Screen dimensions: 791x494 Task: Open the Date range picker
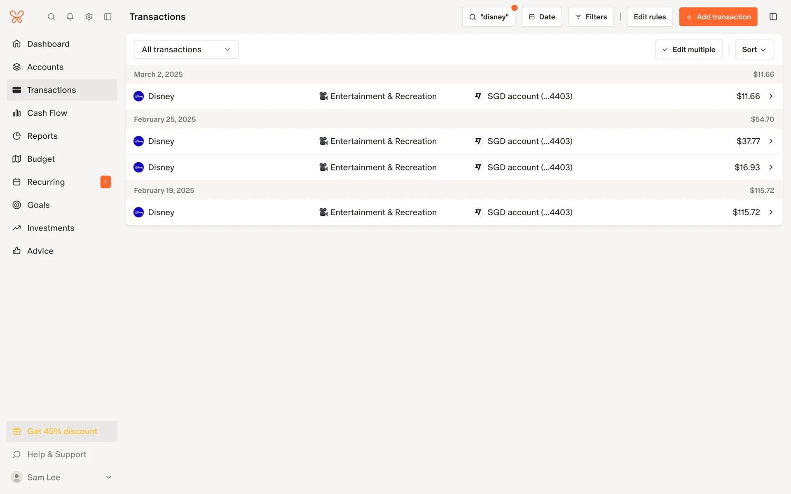(541, 17)
